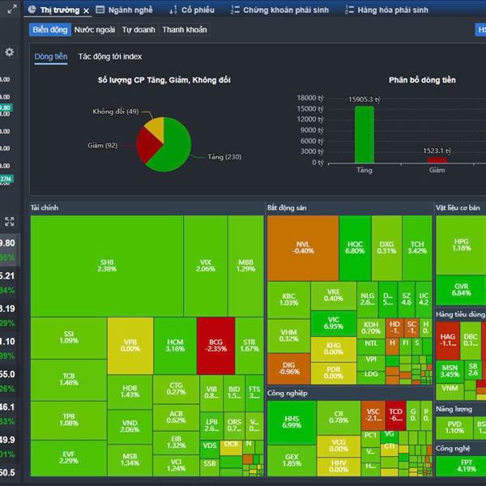Screen dimensions: 486x486
Task: Select the Tự doanh view
Action: point(139,30)
